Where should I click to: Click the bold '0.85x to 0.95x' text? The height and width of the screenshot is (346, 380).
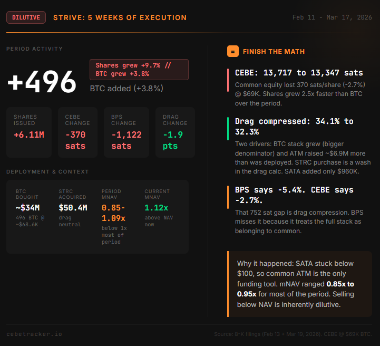coord(296,289)
